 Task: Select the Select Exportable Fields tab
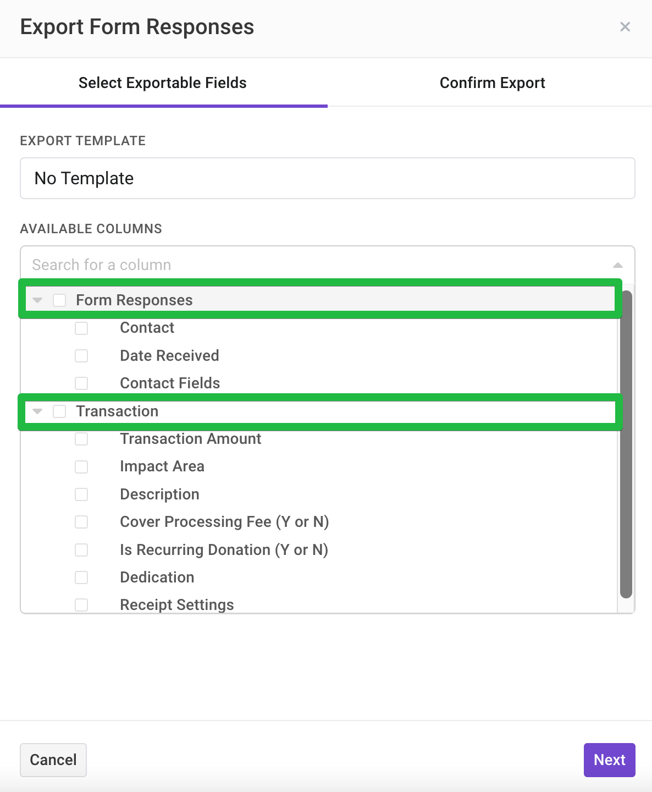coord(163,83)
